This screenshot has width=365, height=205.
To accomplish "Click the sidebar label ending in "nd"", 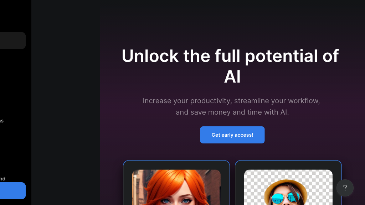I will (2, 179).
